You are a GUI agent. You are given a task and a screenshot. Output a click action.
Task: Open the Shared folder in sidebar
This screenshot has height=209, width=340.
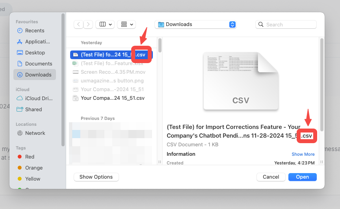click(33, 110)
